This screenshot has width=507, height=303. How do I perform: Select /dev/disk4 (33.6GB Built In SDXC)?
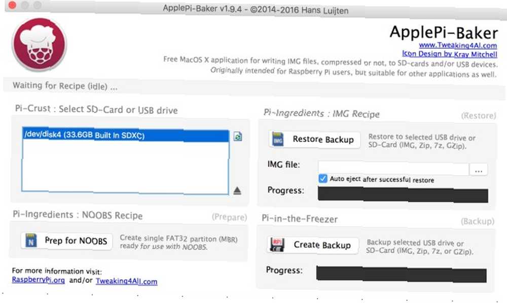(x=125, y=135)
